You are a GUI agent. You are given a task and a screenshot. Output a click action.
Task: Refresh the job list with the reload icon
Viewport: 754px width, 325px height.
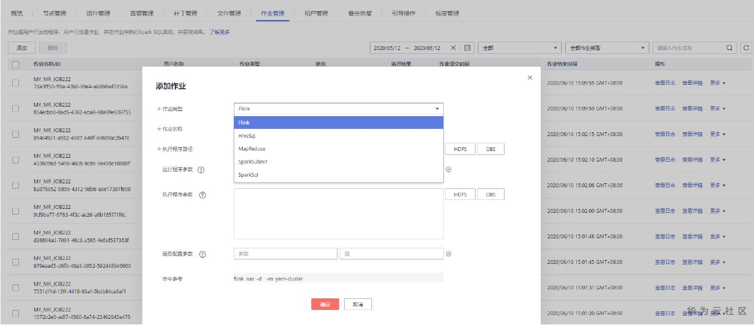(746, 48)
